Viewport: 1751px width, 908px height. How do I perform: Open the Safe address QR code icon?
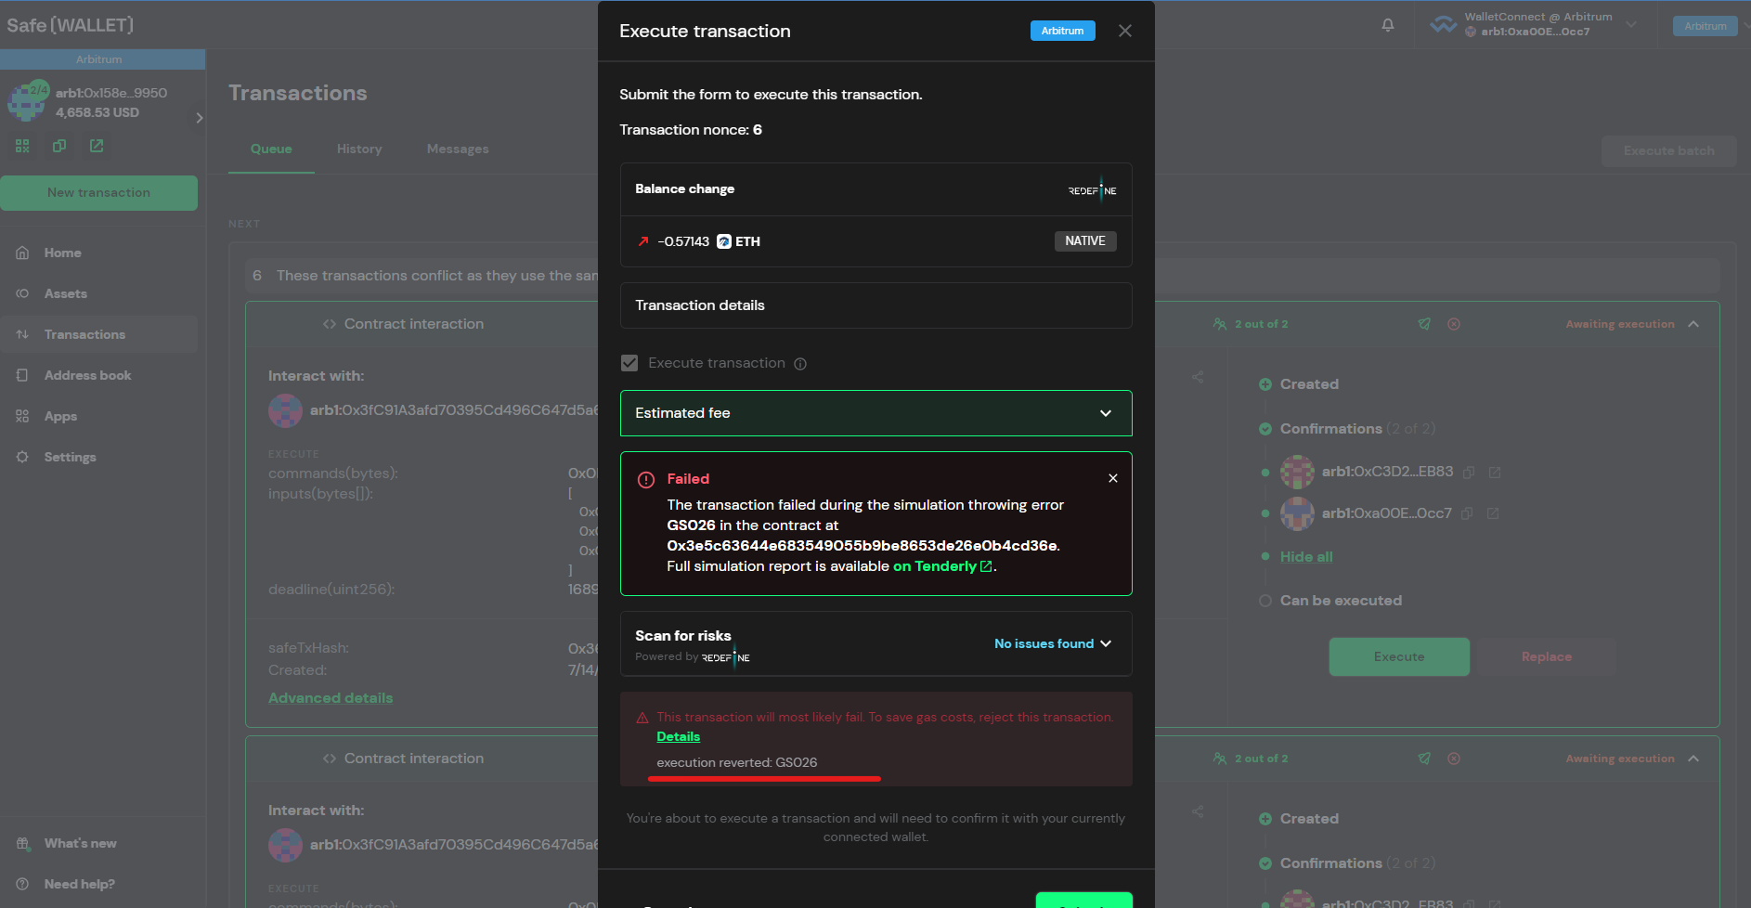tap(21, 146)
